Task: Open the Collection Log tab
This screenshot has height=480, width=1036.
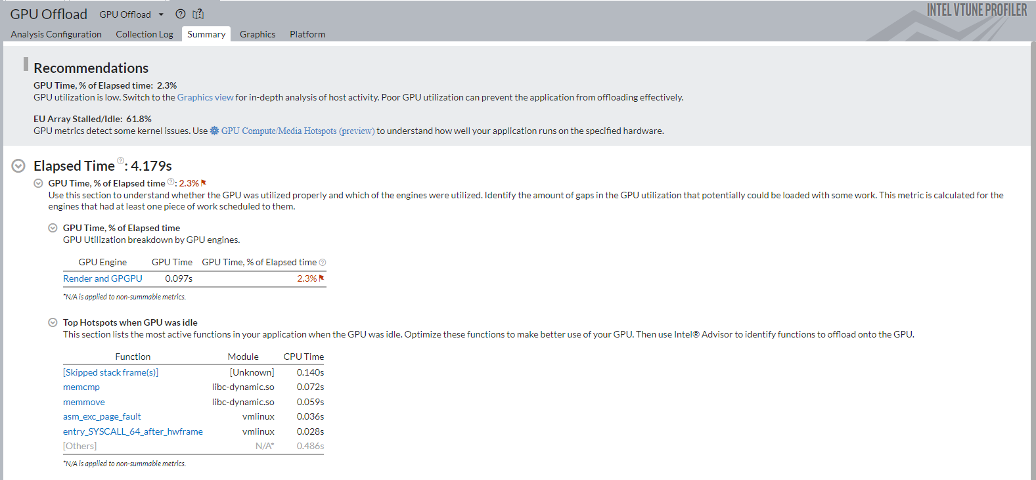Action: click(145, 34)
